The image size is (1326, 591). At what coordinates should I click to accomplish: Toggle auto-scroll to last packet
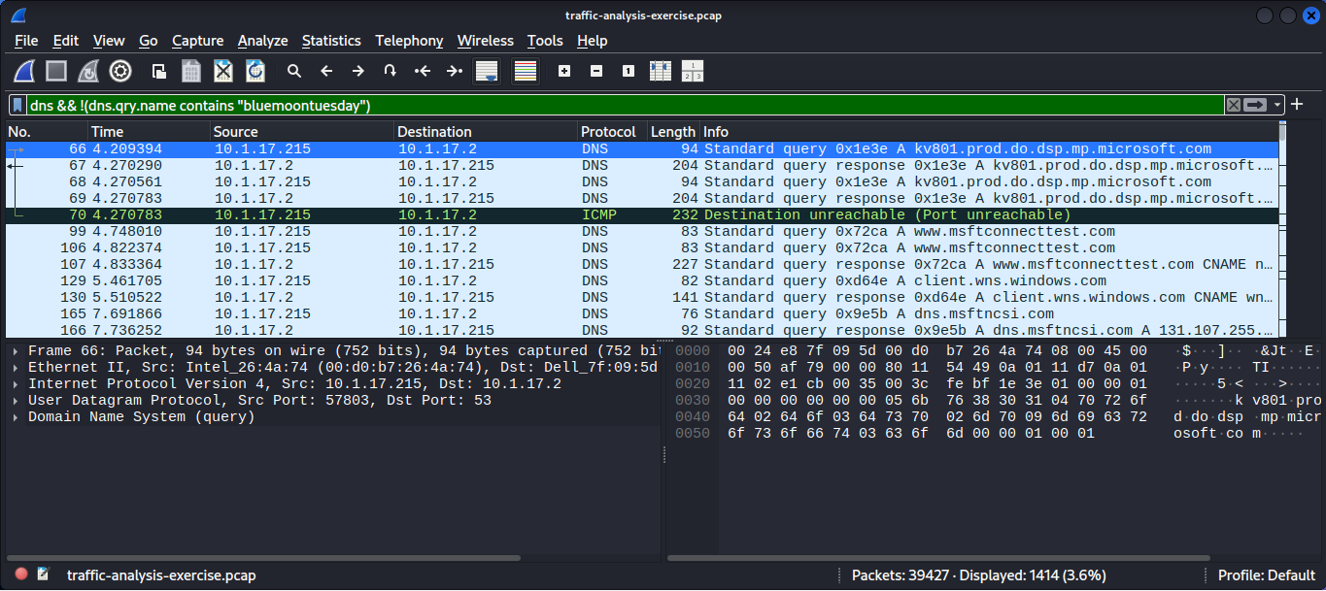click(x=486, y=71)
